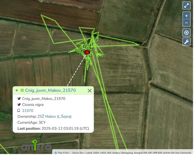Toggle checkbox for Cnig_juvm_Makov_21570 track
194x155 pixels.
[17, 90]
